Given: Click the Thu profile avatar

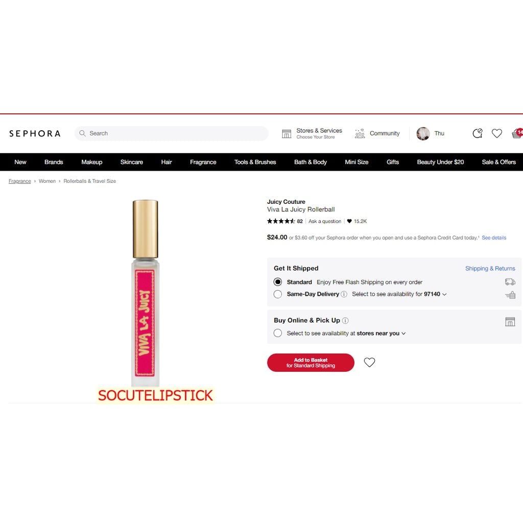Looking at the screenshot, I should [x=423, y=133].
